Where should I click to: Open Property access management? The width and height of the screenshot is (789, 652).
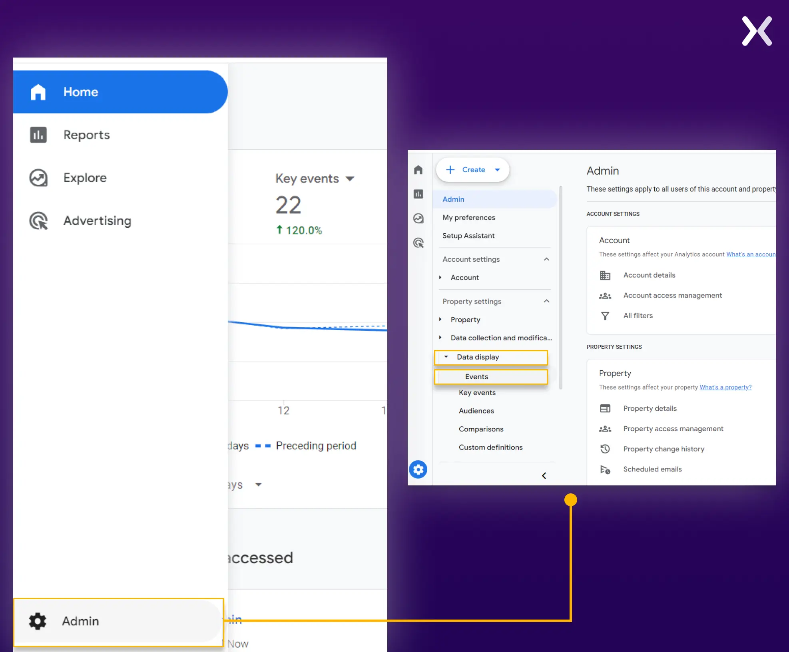click(x=673, y=429)
